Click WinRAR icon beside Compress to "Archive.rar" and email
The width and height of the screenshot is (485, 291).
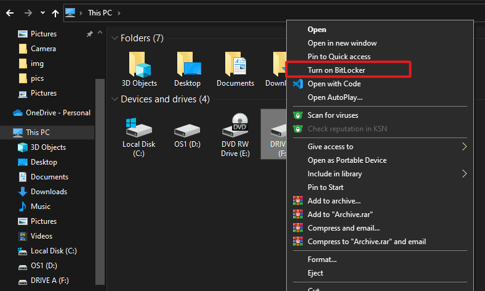[x=298, y=242]
